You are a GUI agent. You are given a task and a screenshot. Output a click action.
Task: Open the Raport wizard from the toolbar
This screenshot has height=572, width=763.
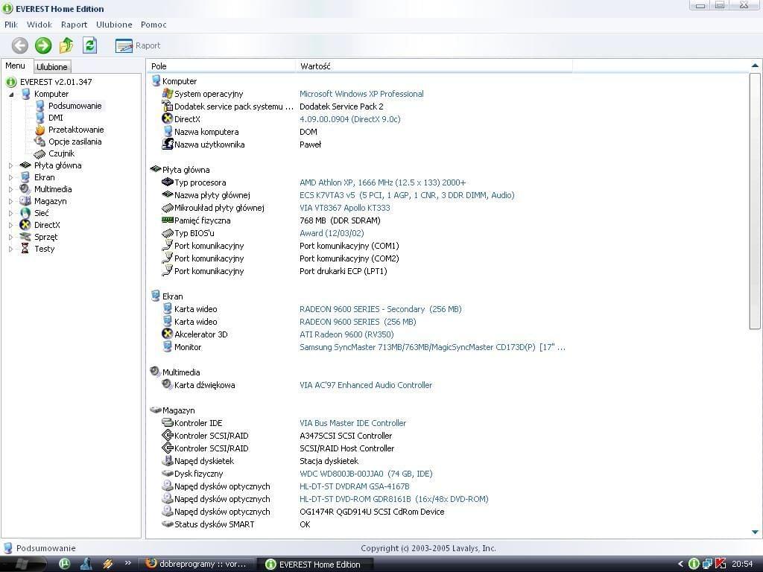click(138, 45)
